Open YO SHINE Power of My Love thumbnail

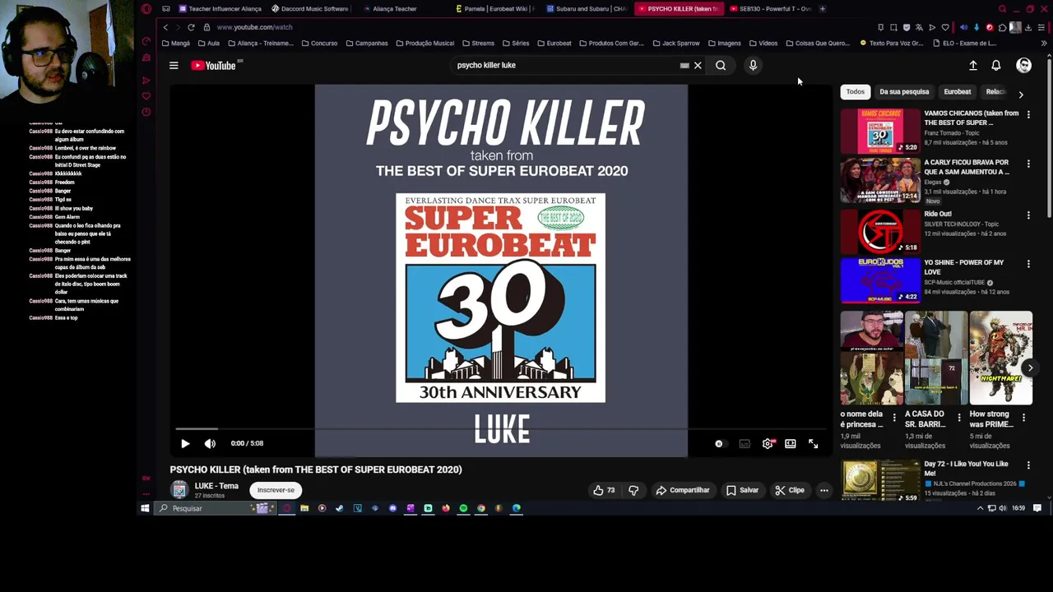[x=880, y=280]
